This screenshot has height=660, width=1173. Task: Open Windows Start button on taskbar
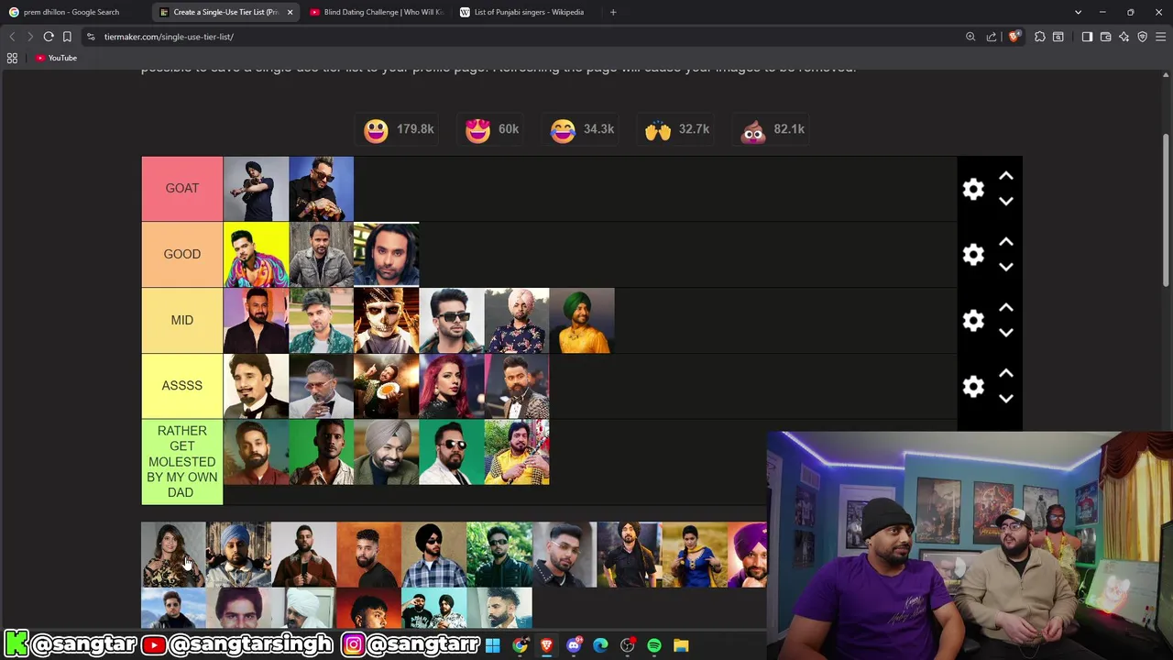493,645
